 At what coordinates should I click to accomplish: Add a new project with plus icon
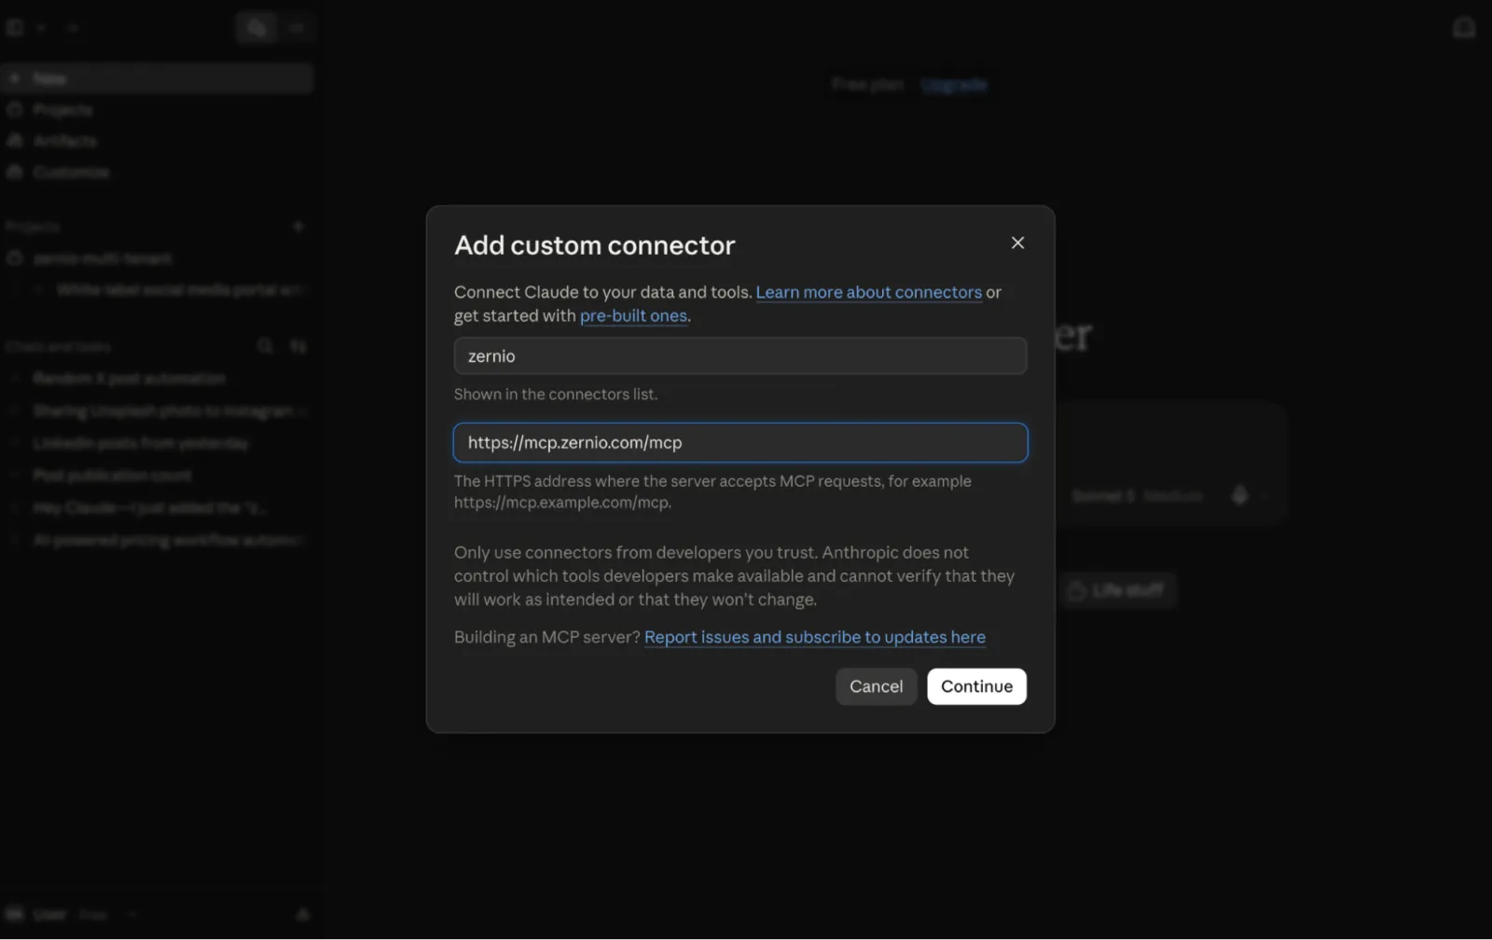298,227
